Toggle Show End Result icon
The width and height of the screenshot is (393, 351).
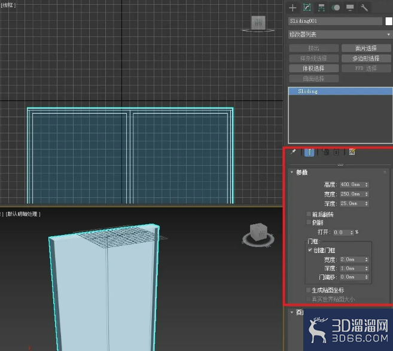tap(309, 152)
